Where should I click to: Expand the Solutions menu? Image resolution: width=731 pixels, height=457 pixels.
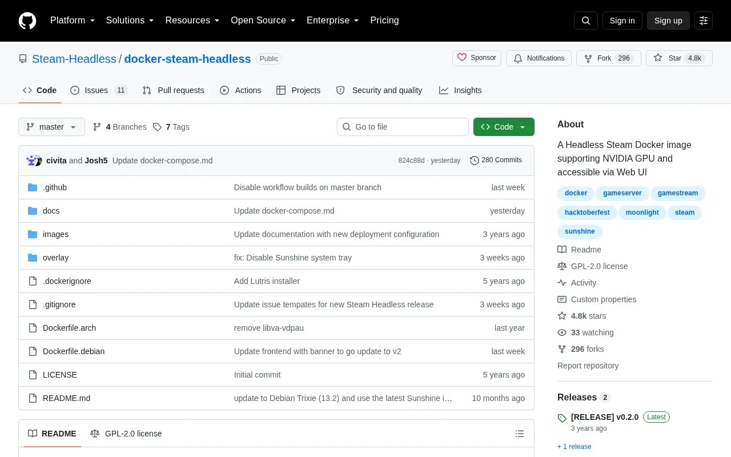(130, 21)
